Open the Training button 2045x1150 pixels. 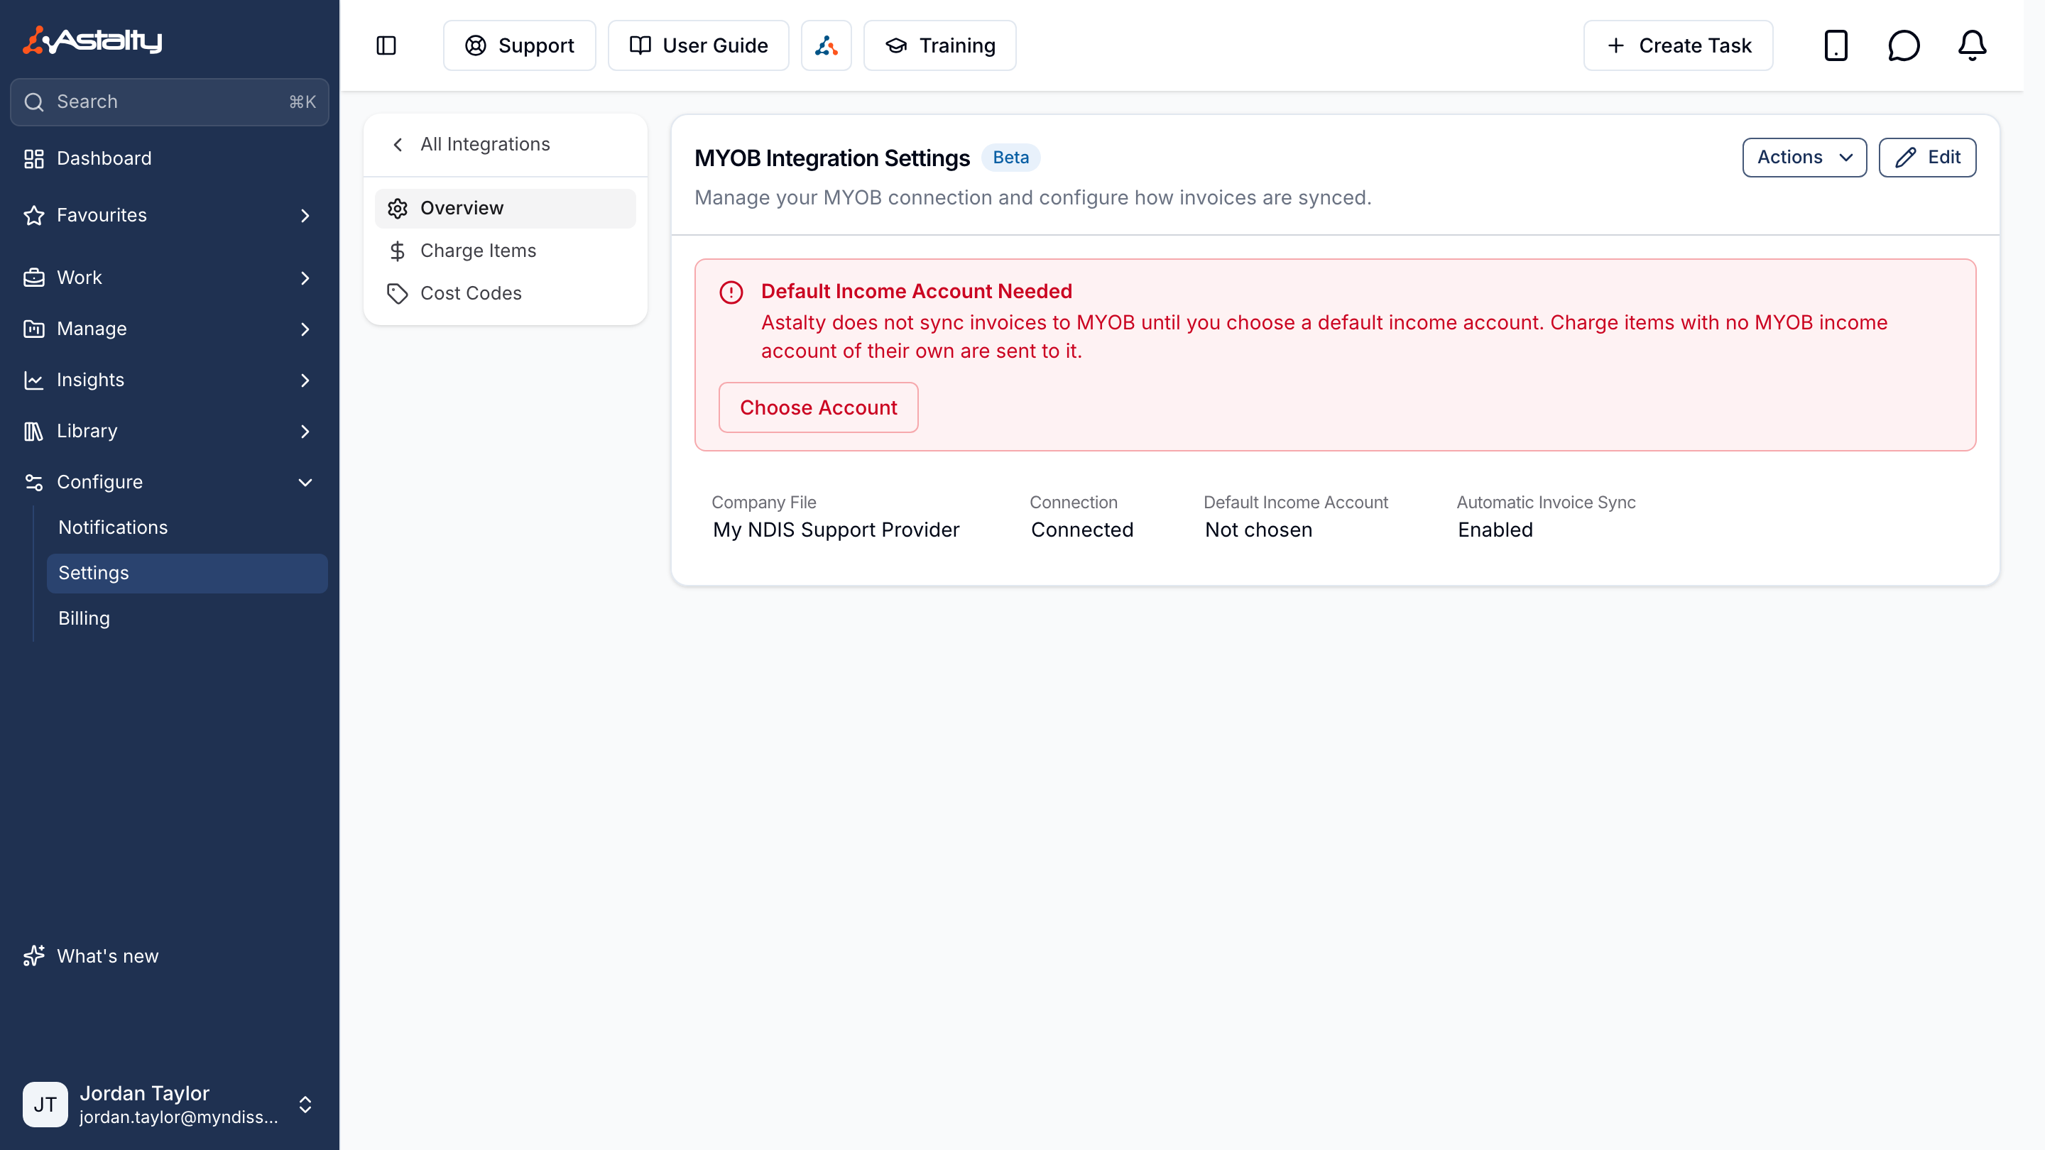939,45
